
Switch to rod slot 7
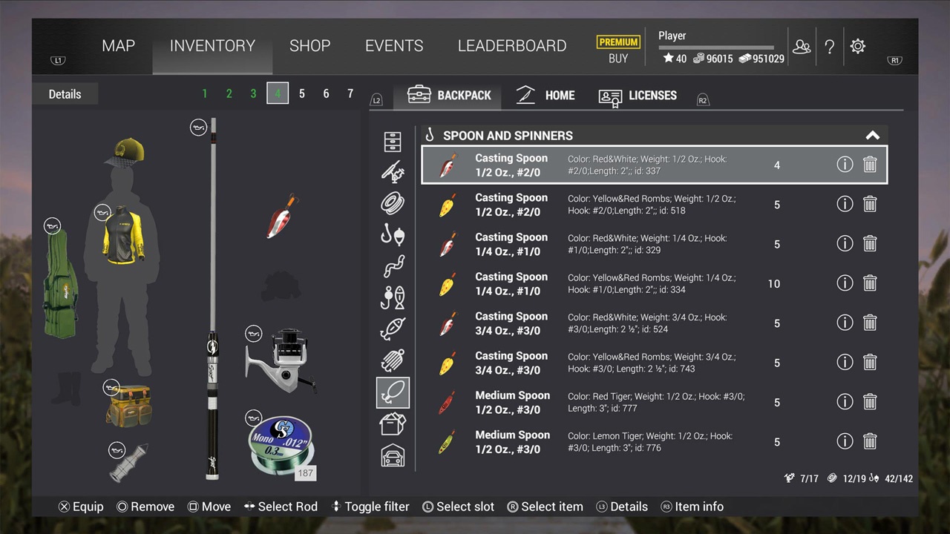[350, 93]
